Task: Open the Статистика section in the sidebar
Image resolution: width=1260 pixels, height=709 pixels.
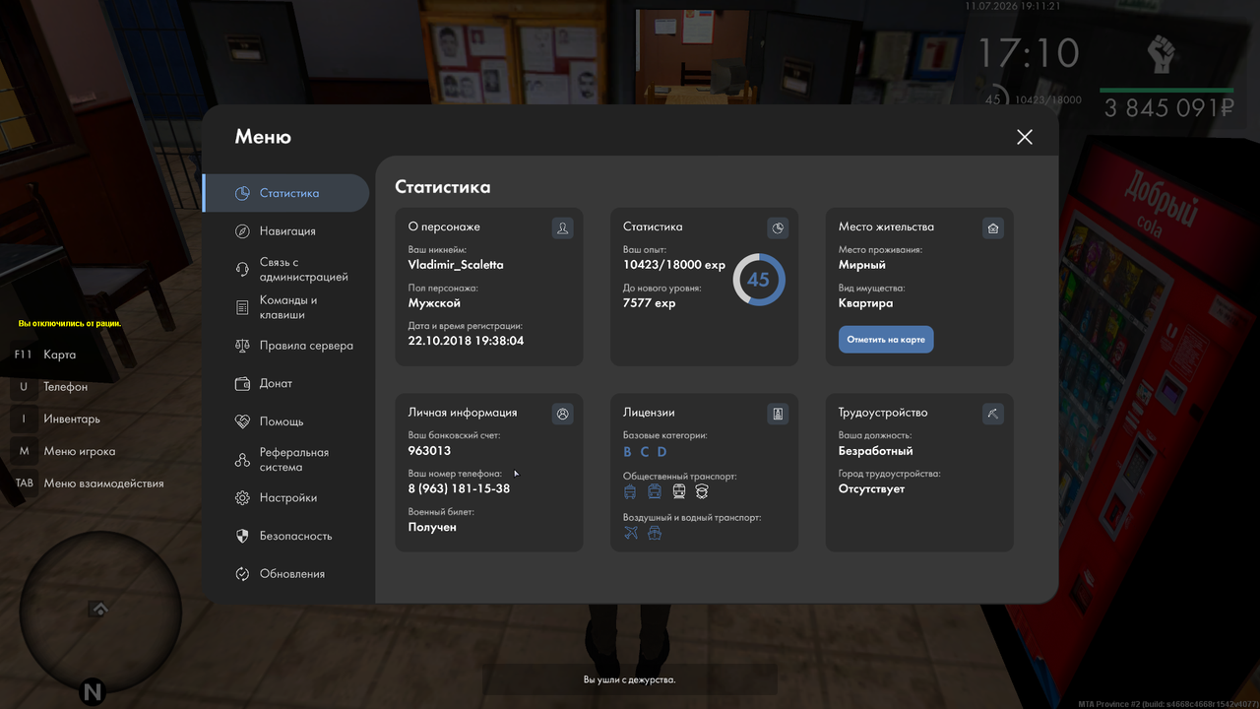Action: 285,193
